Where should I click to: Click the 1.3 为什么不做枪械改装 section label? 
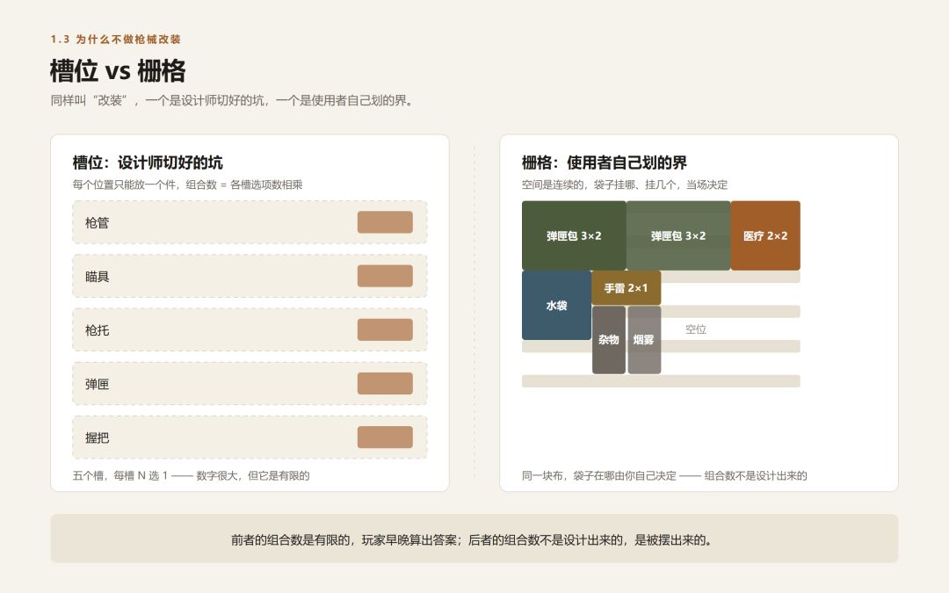tap(116, 40)
